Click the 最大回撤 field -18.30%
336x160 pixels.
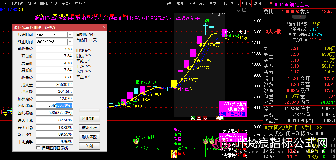click(x=54, y=128)
